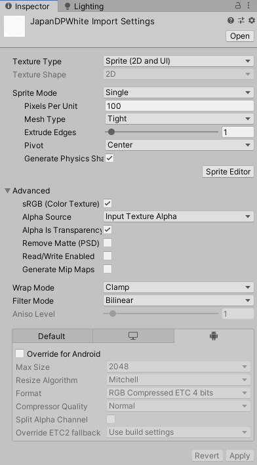Select the standalone monitor platform tab

[x=133, y=336]
